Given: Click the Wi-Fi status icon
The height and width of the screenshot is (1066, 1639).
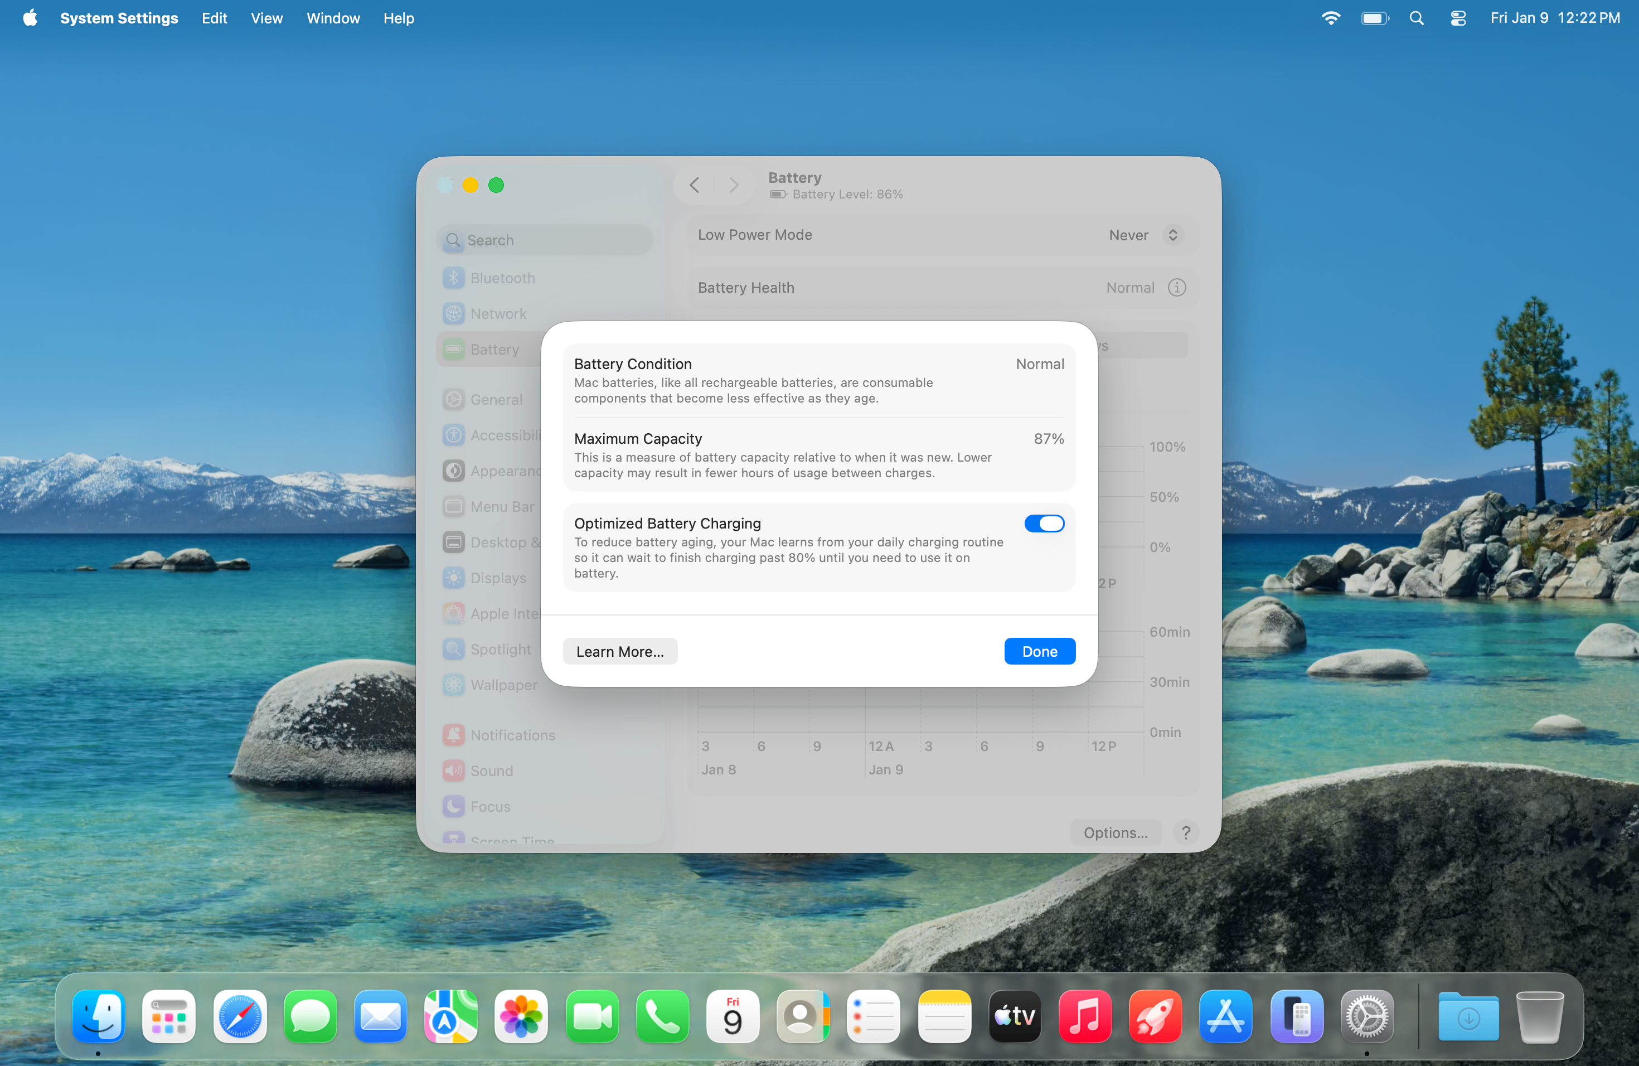Looking at the screenshot, I should click(1331, 18).
